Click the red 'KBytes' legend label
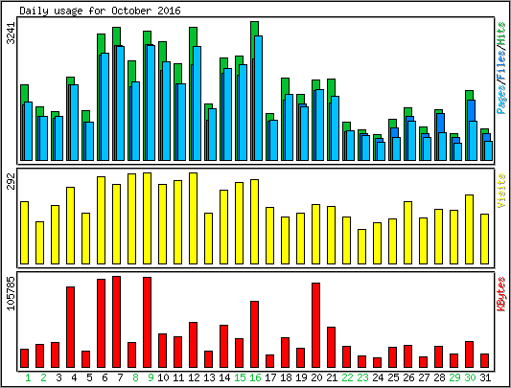The width and height of the screenshot is (511, 388). [x=500, y=294]
